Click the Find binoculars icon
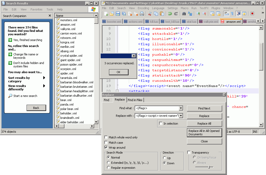266x175 pixels. pos(184,14)
